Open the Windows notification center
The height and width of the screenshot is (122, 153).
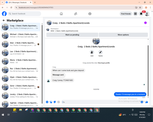[x=149, y=115]
